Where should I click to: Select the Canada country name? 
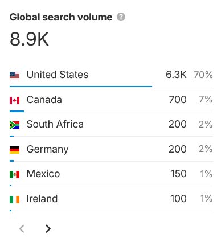(x=44, y=100)
